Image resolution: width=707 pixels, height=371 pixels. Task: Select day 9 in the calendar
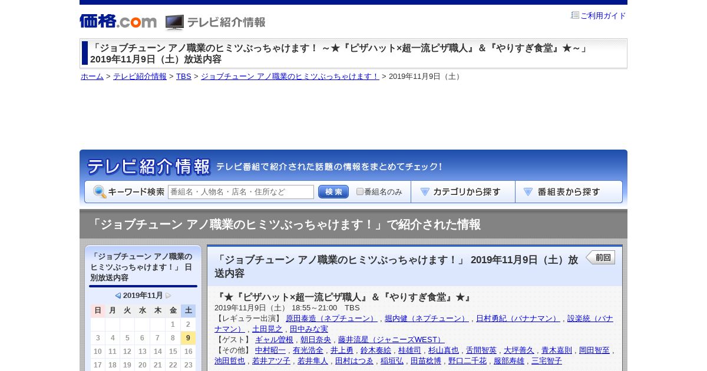point(188,338)
